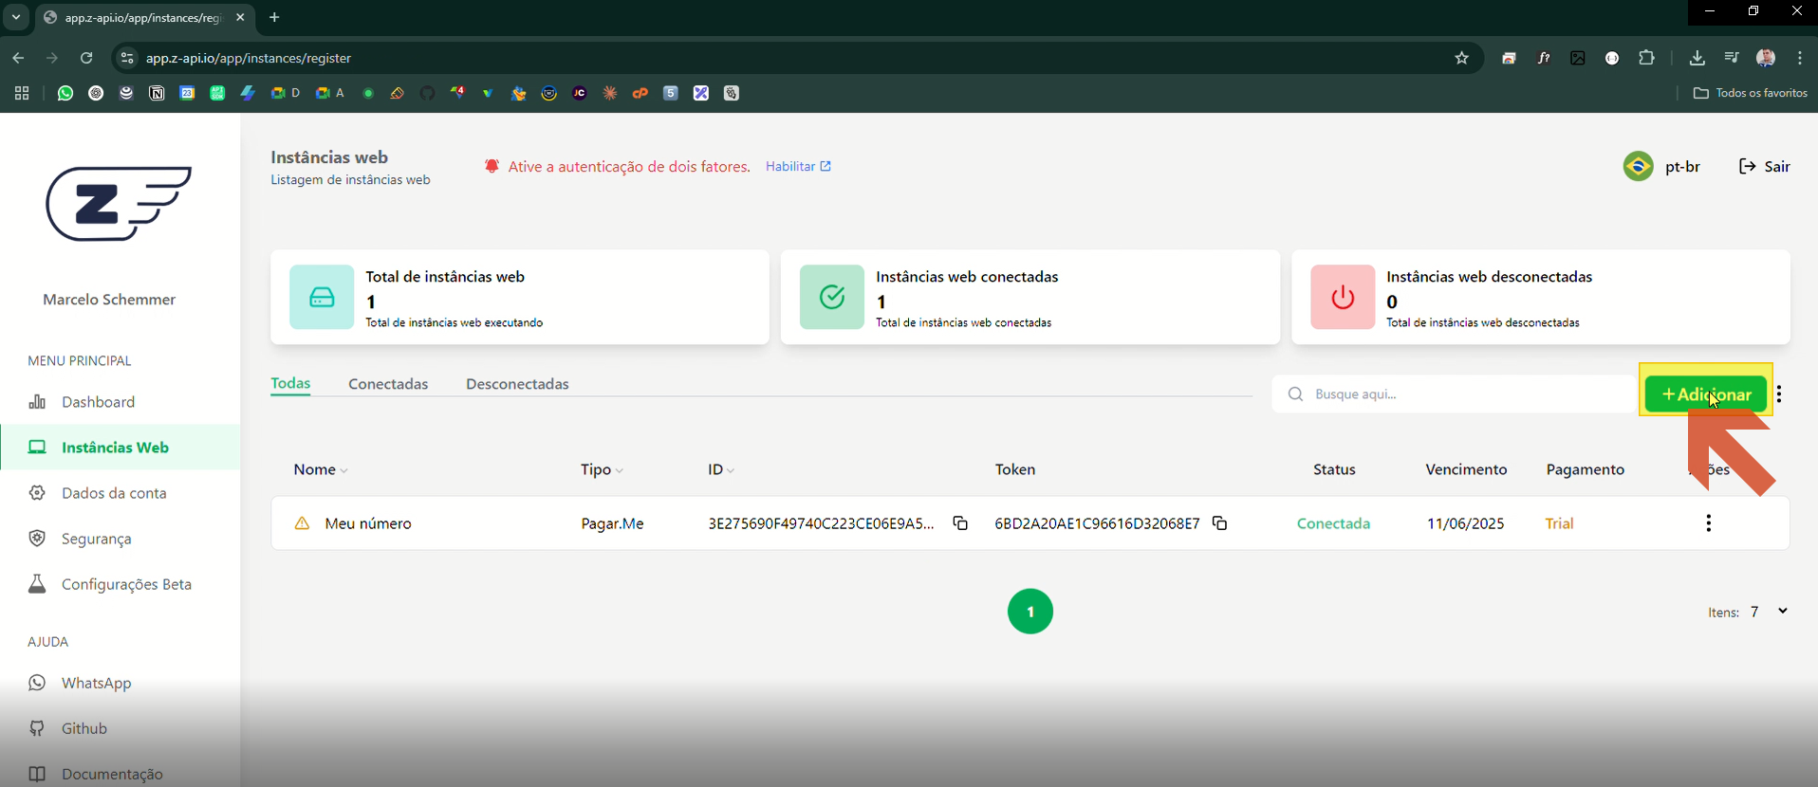Click the Conectada status text
Viewport: 1818px width, 787px height.
tap(1333, 523)
